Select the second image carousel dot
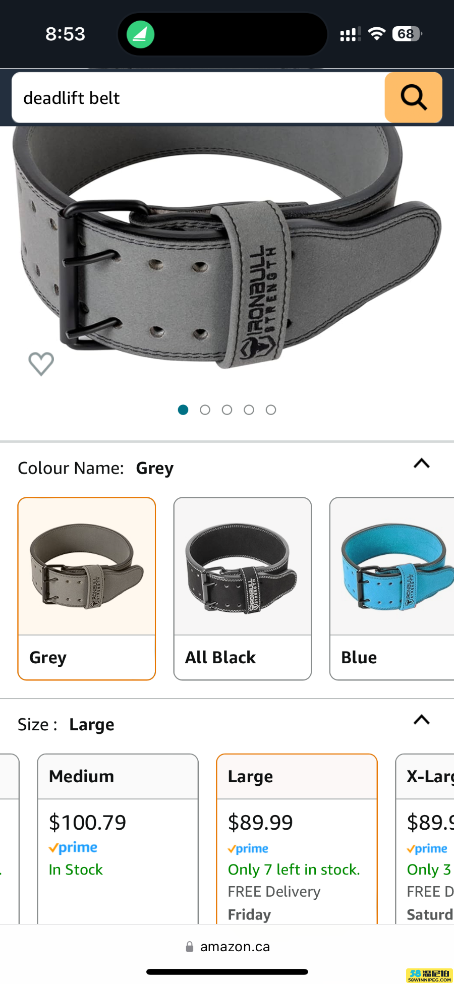This screenshot has height=984, width=454. coord(205,410)
